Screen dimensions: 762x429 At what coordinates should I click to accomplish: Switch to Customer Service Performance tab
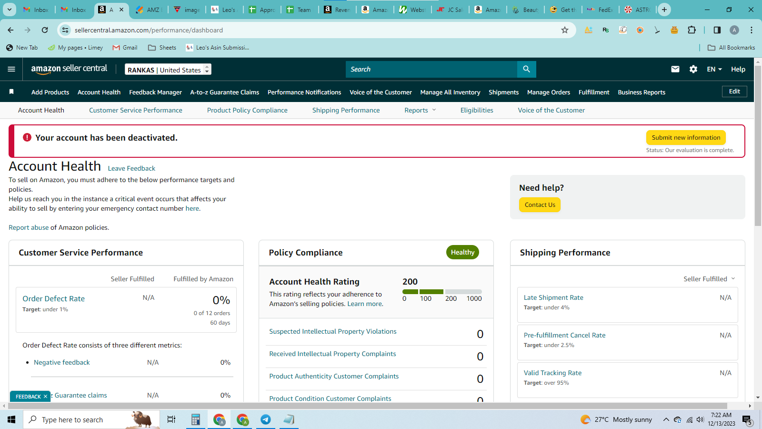[x=136, y=110]
